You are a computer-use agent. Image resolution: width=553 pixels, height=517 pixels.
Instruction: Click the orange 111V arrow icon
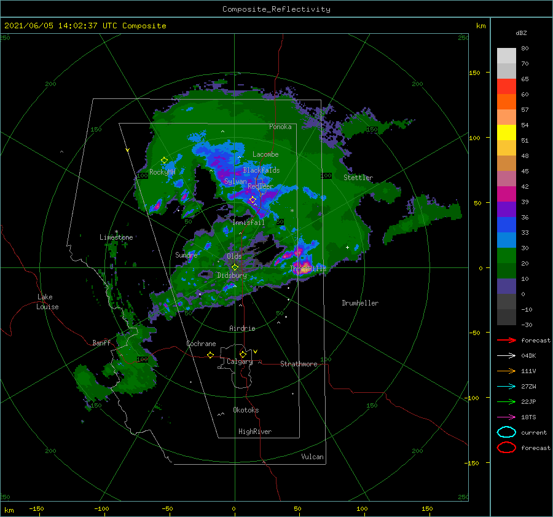click(506, 371)
